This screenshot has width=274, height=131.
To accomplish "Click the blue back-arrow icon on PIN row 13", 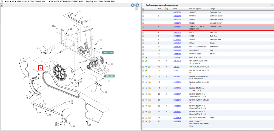I will coord(146,58).
